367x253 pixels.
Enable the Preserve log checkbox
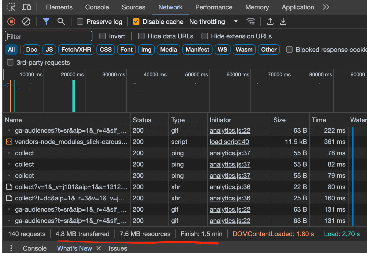80,21
